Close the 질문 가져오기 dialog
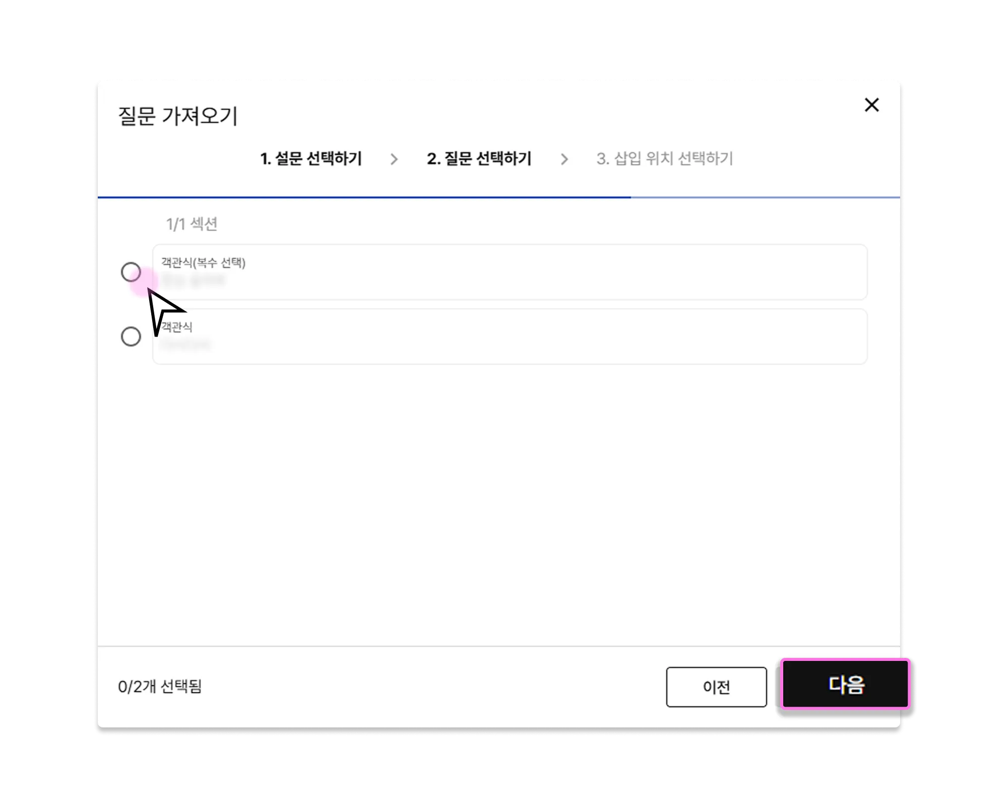The height and width of the screenshot is (806, 1008). [x=871, y=105]
